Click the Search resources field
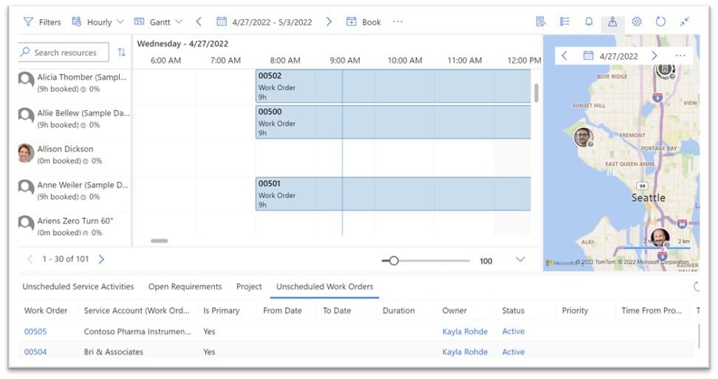 [65, 52]
